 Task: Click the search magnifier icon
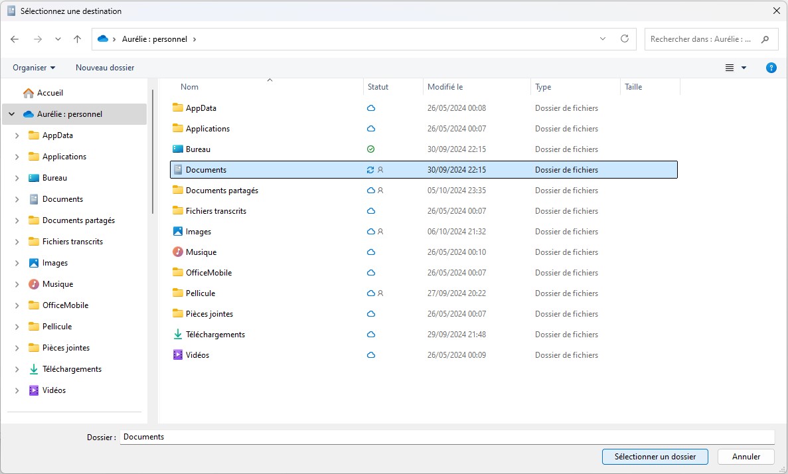[x=765, y=39]
